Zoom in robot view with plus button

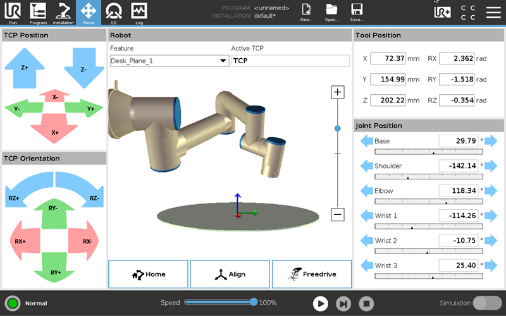[x=338, y=93]
